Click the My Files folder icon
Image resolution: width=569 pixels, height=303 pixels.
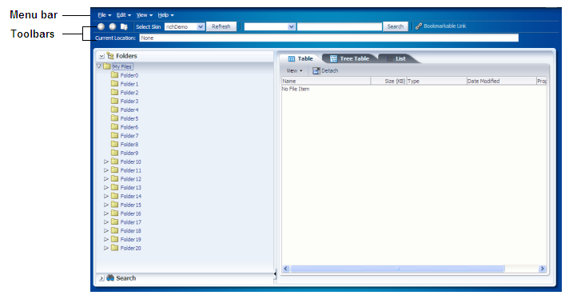(107, 66)
